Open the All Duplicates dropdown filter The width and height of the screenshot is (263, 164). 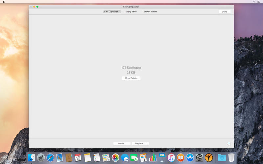coord(112,11)
